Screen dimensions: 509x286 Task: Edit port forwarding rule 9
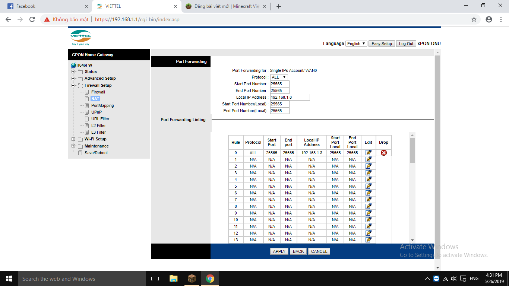(x=369, y=213)
